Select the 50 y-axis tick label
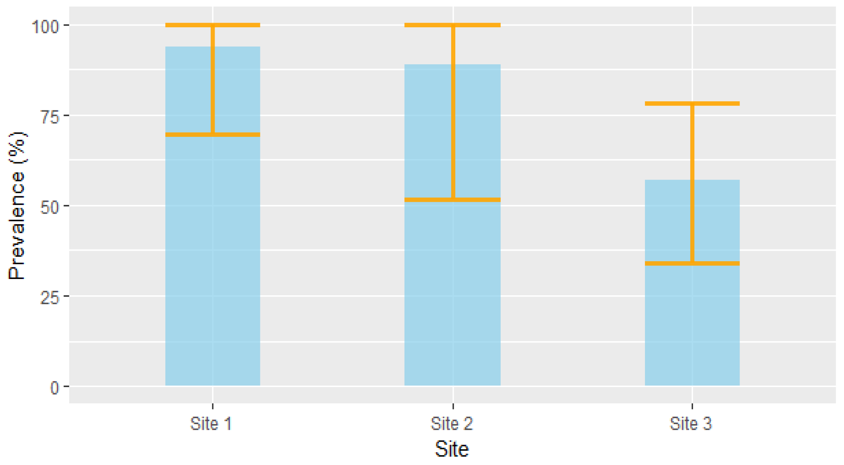 coord(50,207)
